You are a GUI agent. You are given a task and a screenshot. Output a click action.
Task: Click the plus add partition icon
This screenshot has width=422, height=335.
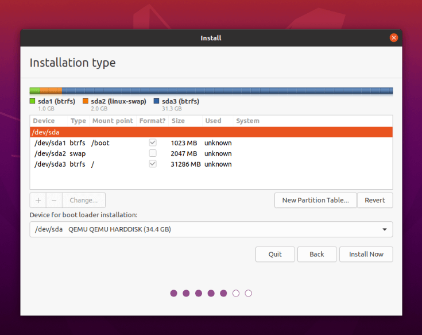(x=38, y=201)
